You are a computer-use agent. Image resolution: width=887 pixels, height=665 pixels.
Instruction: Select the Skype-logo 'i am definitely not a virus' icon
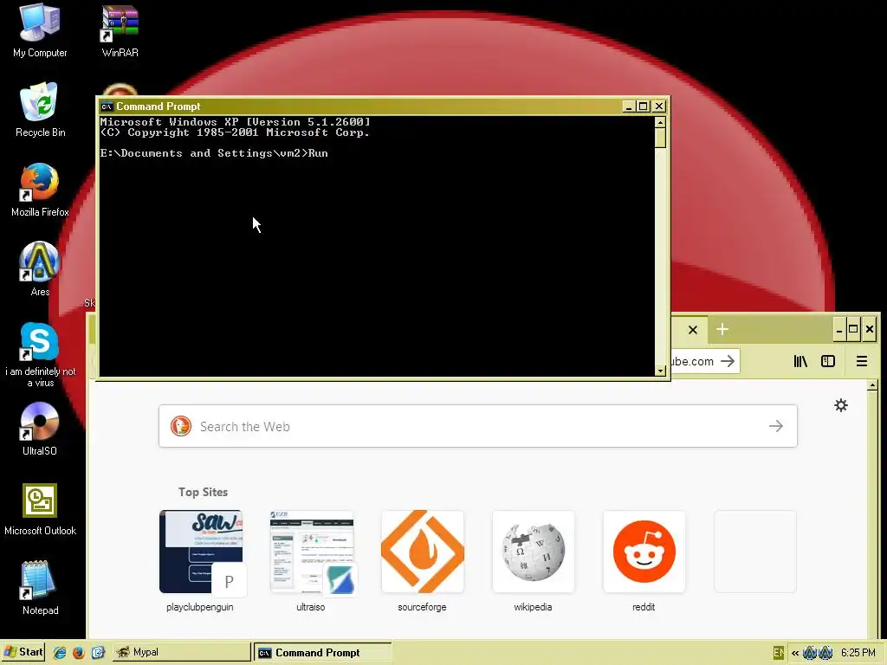[40, 354]
